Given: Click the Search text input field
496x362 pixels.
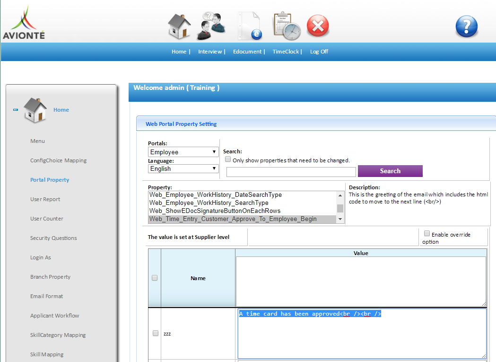Looking at the screenshot, I should [x=291, y=172].
